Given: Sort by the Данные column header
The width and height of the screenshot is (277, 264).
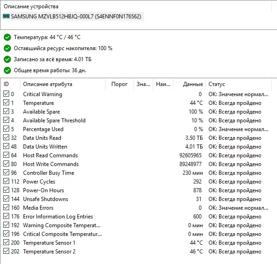Looking at the screenshot, I should click(x=190, y=84).
